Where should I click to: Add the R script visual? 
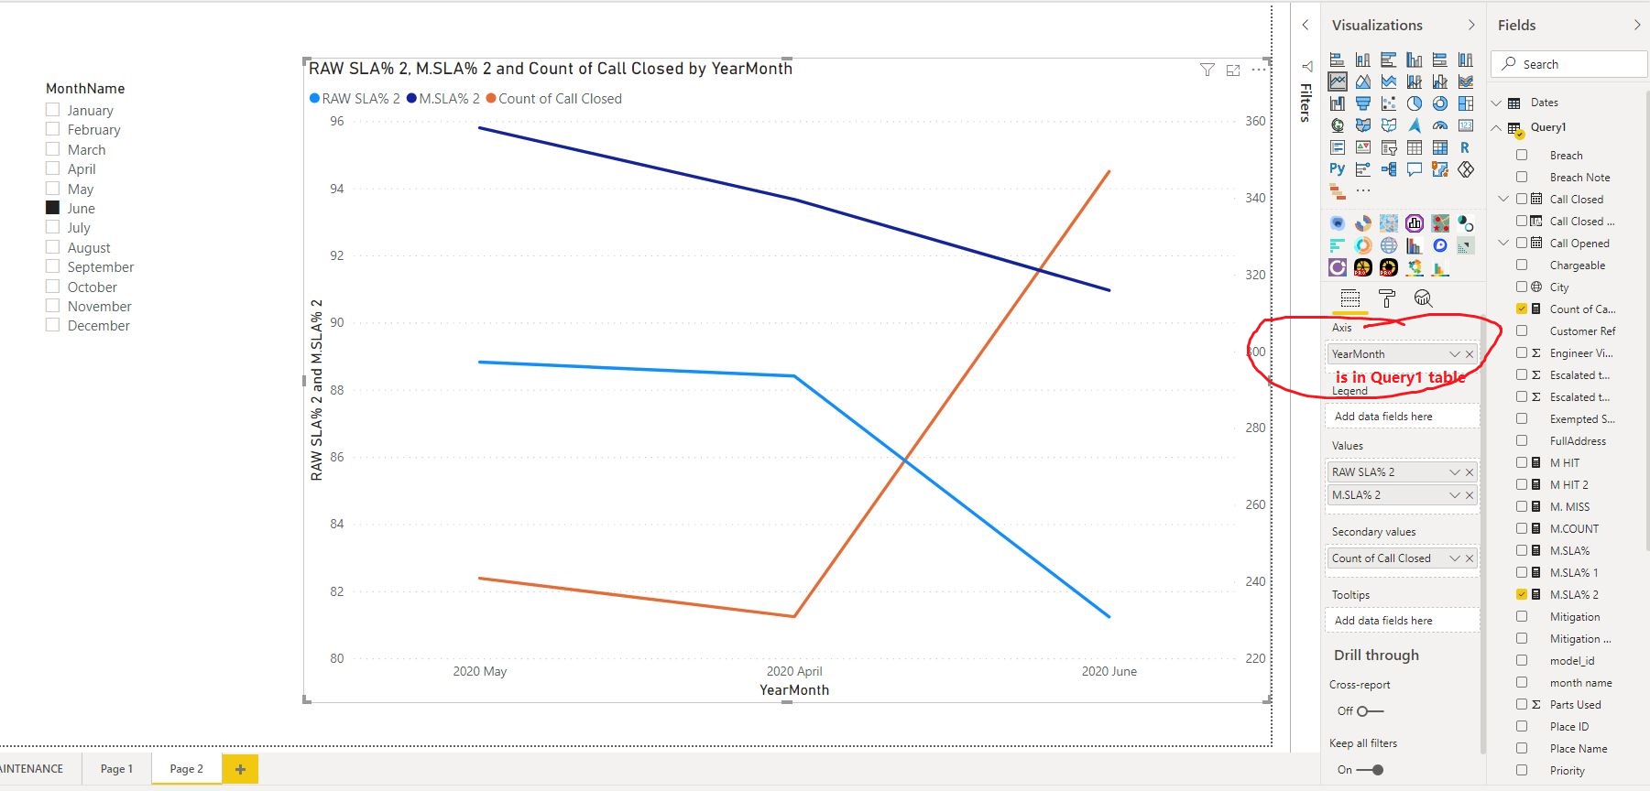pos(1466,147)
